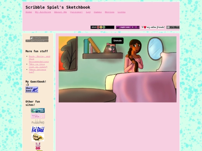Click the pink bunny with bow icon
The height and width of the screenshot is (151, 202).
pyautogui.click(x=38, y=146)
